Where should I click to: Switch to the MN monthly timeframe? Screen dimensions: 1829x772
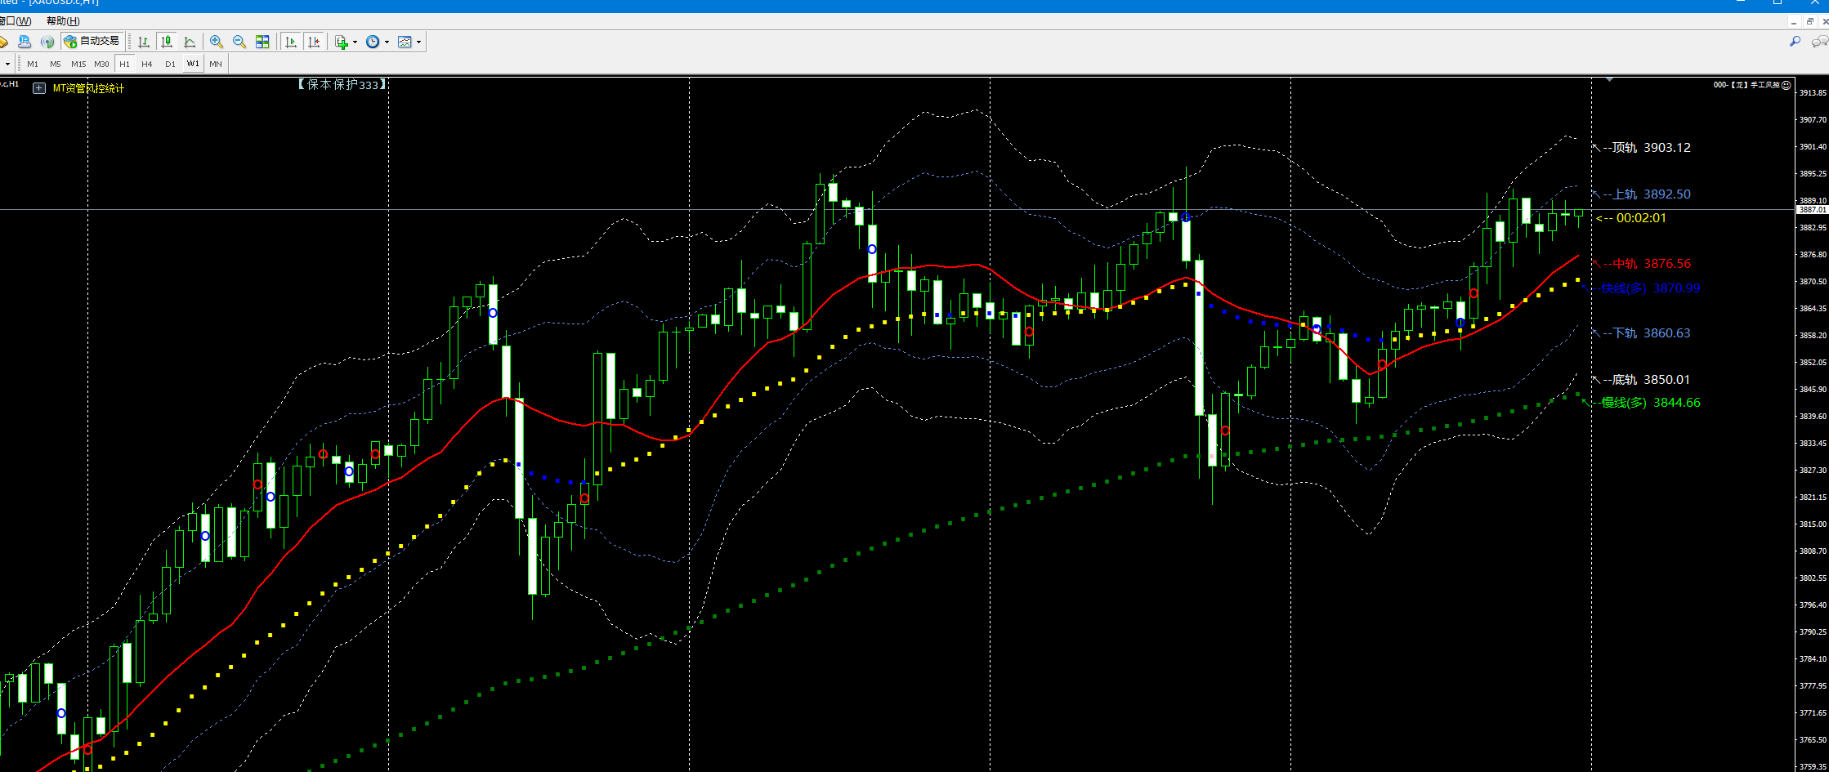coord(216,64)
